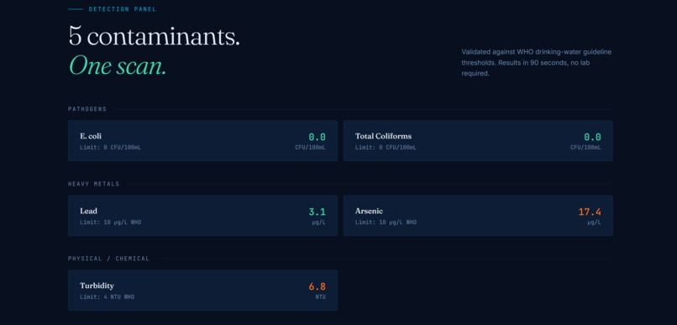Select the Turbidity card title

click(x=97, y=286)
